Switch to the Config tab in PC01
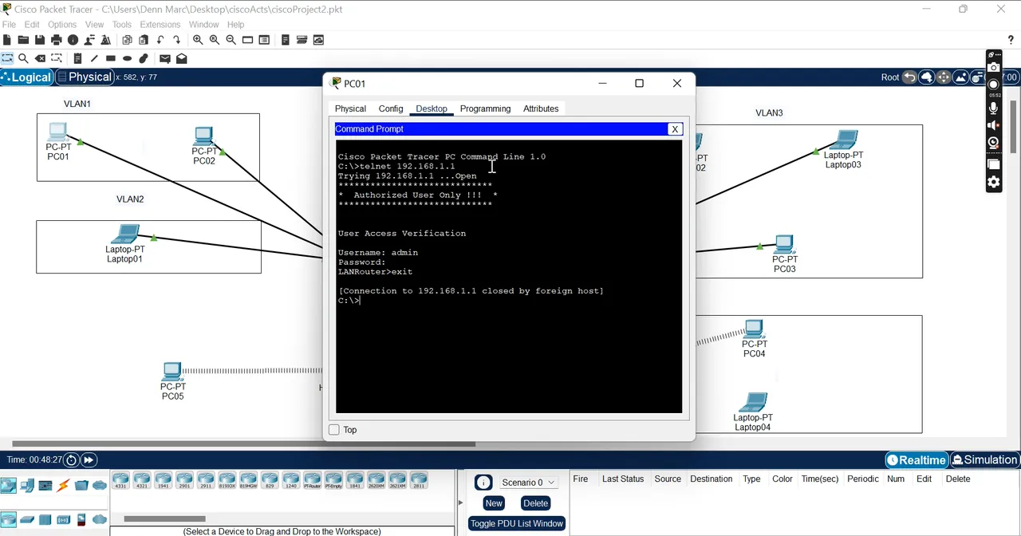The height and width of the screenshot is (536, 1021). [391, 108]
